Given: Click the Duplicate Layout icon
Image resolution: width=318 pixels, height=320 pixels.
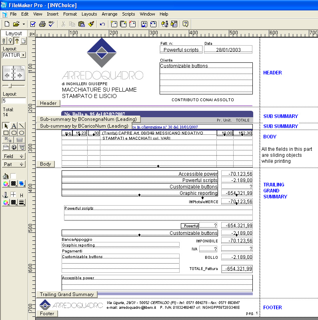Looking at the screenshot, I should [123, 24].
